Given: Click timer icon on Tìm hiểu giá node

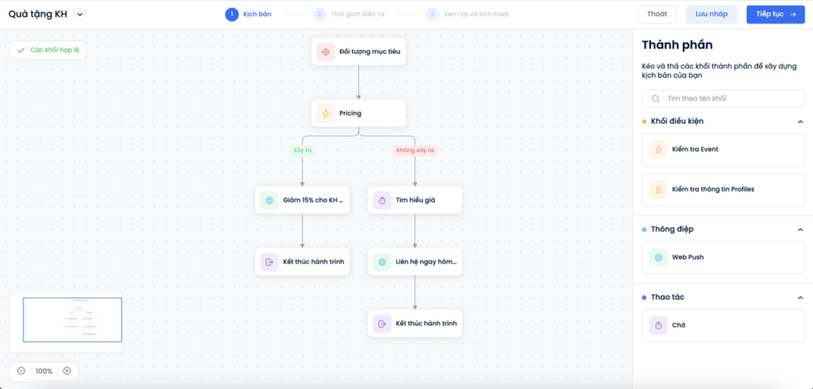Looking at the screenshot, I should tap(382, 200).
